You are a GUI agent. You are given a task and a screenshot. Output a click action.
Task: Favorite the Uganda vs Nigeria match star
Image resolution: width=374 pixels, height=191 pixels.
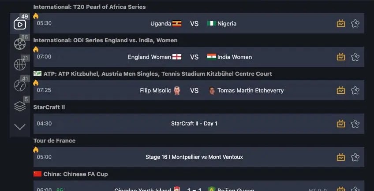[x=355, y=23]
